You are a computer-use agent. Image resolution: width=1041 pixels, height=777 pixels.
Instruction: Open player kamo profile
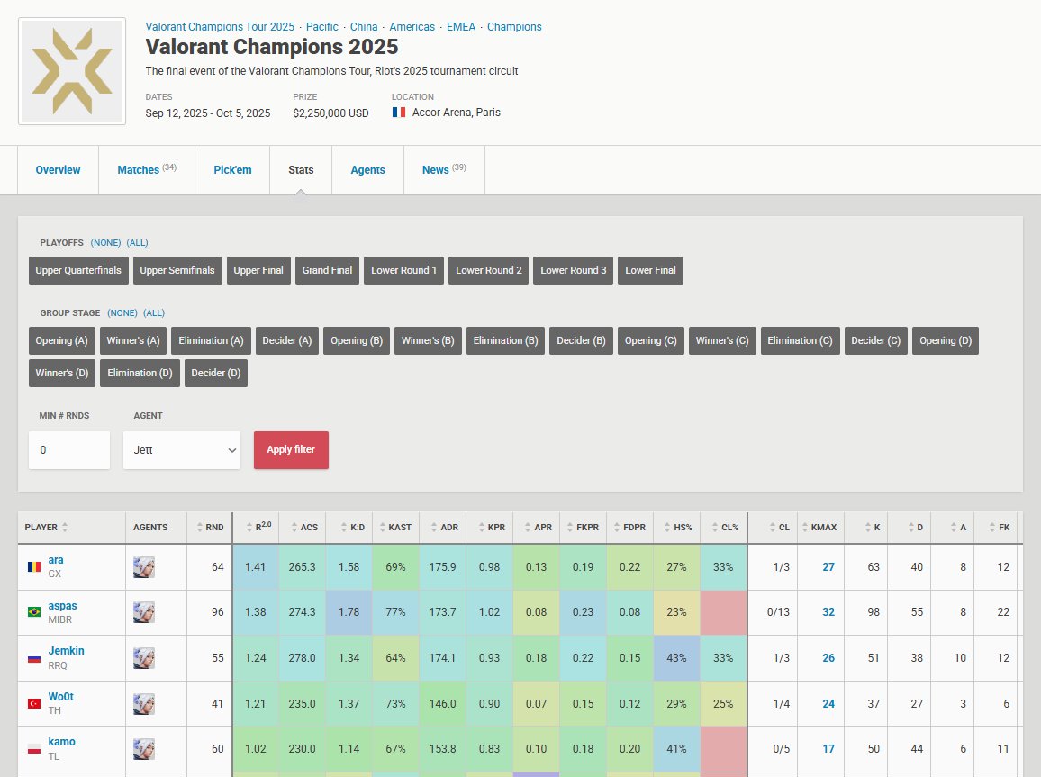tap(62, 742)
